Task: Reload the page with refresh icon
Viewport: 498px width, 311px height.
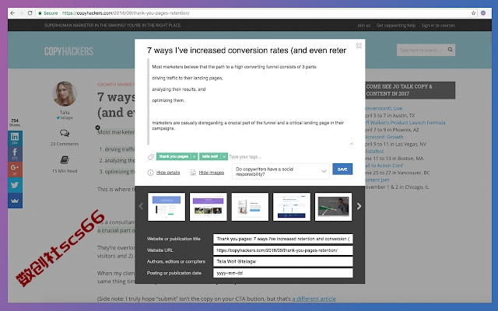Action: [x=30, y=13]
